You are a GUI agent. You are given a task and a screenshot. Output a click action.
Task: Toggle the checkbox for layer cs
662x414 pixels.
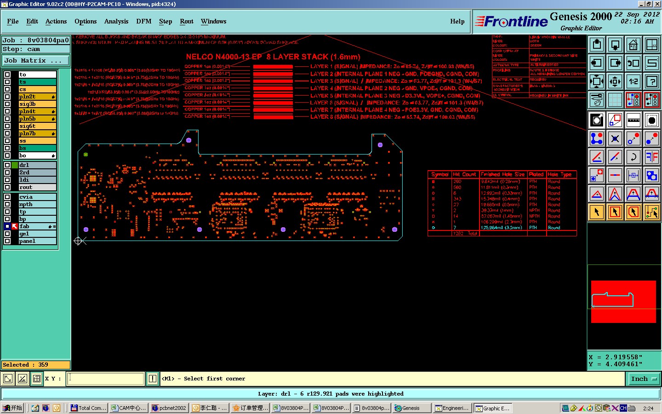click(x=7, y=89)
